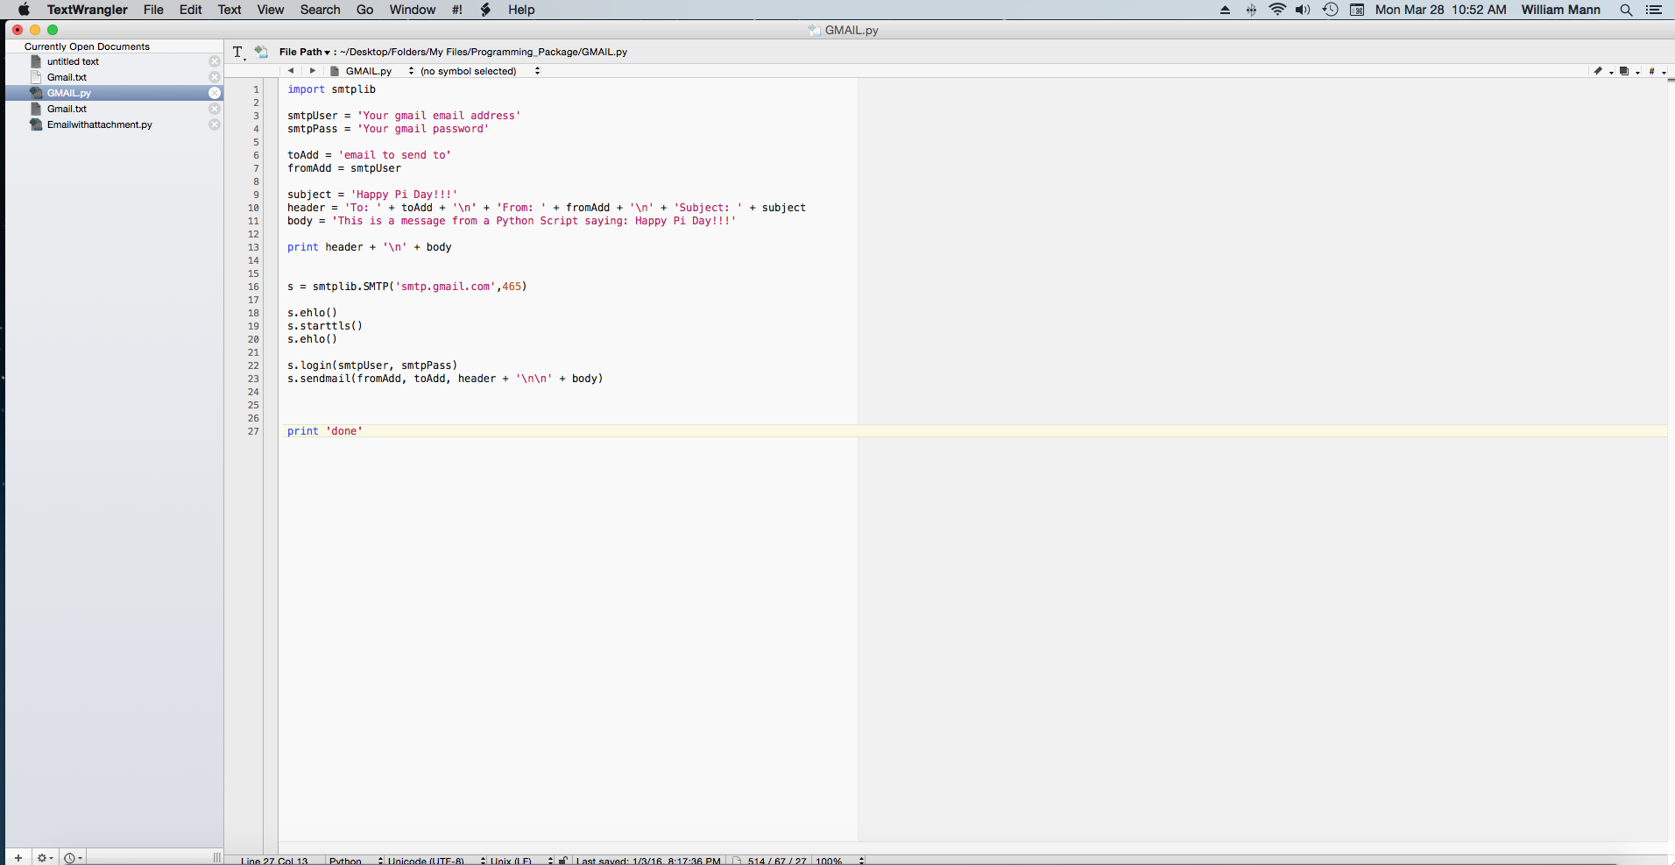The width and height of the screenshot is (1675, 865).
Task: Open Notification Center
Action: pos(1654,10)
